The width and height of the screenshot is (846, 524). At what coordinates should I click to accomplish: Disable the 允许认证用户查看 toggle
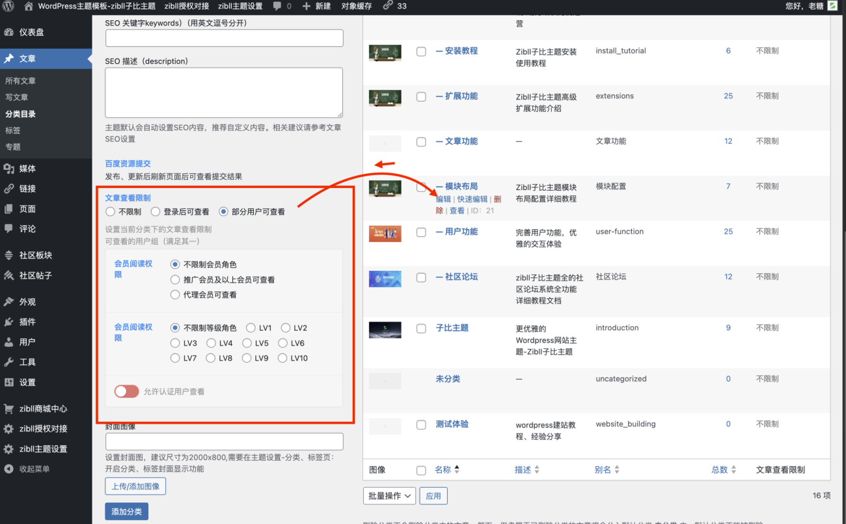point(126,391)
